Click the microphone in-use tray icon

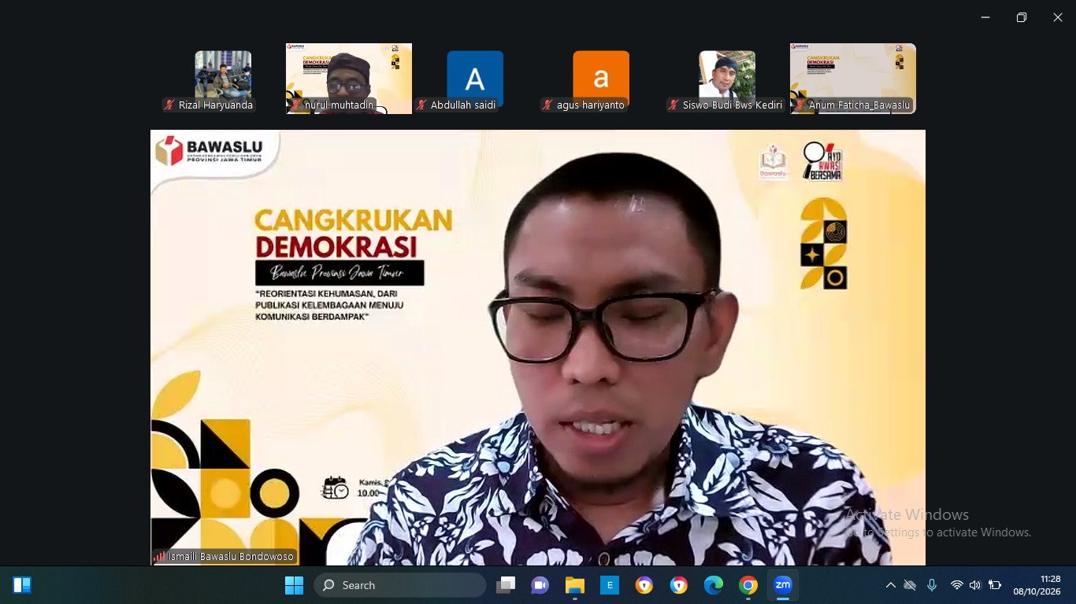point(932,585)
